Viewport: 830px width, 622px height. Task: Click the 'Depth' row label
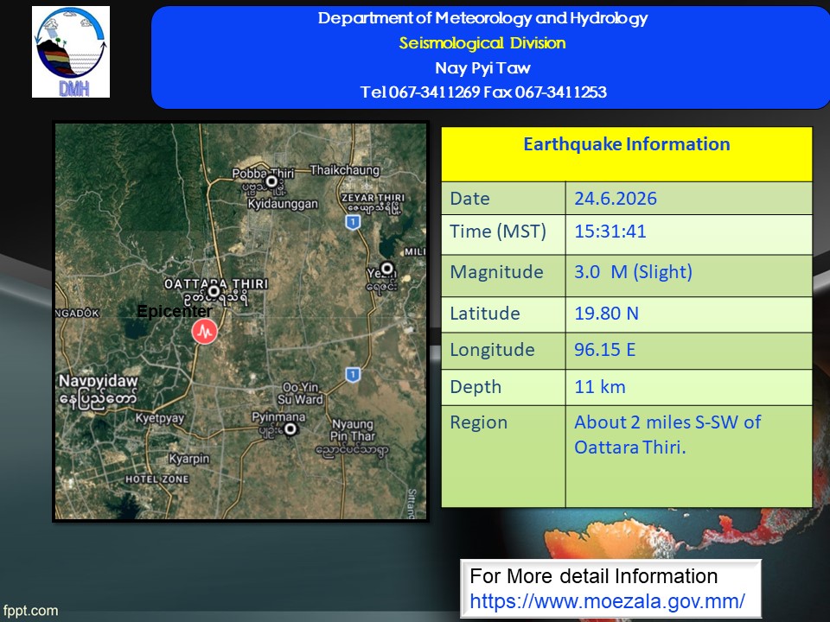(476, 387)
